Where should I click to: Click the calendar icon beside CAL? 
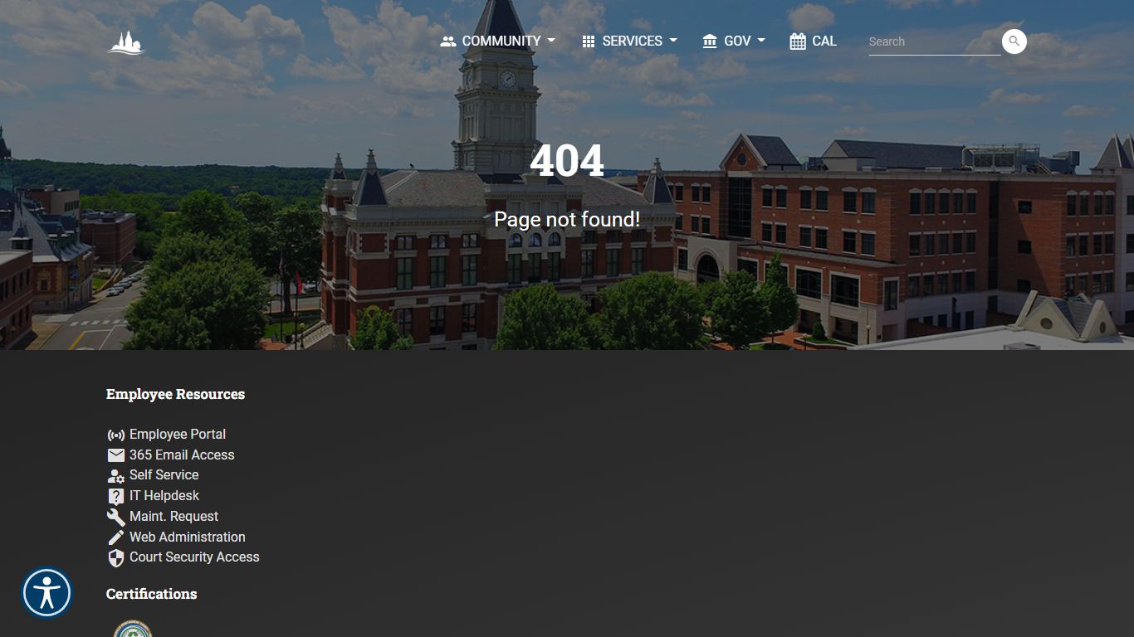tap(798, 41)
